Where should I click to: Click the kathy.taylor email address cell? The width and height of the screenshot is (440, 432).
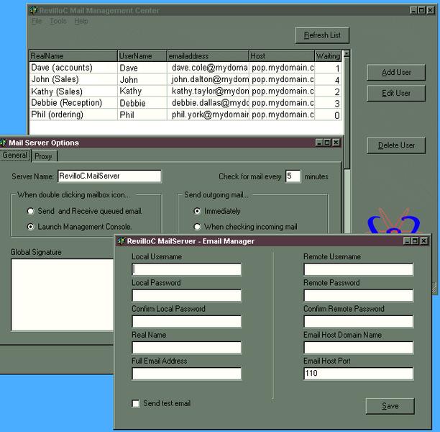point(208,91)
